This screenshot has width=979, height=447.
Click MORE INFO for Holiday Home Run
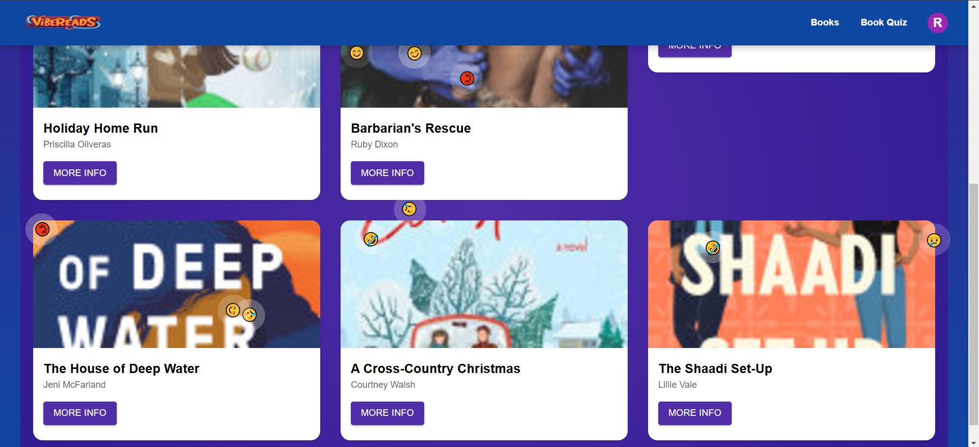click(80, 173)
